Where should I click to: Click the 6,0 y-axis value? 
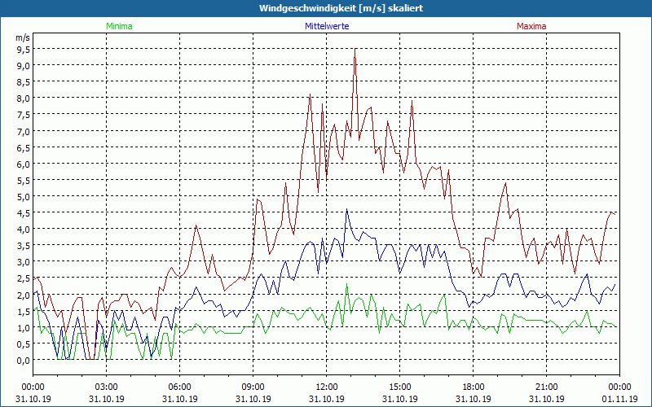pos(24,164)
